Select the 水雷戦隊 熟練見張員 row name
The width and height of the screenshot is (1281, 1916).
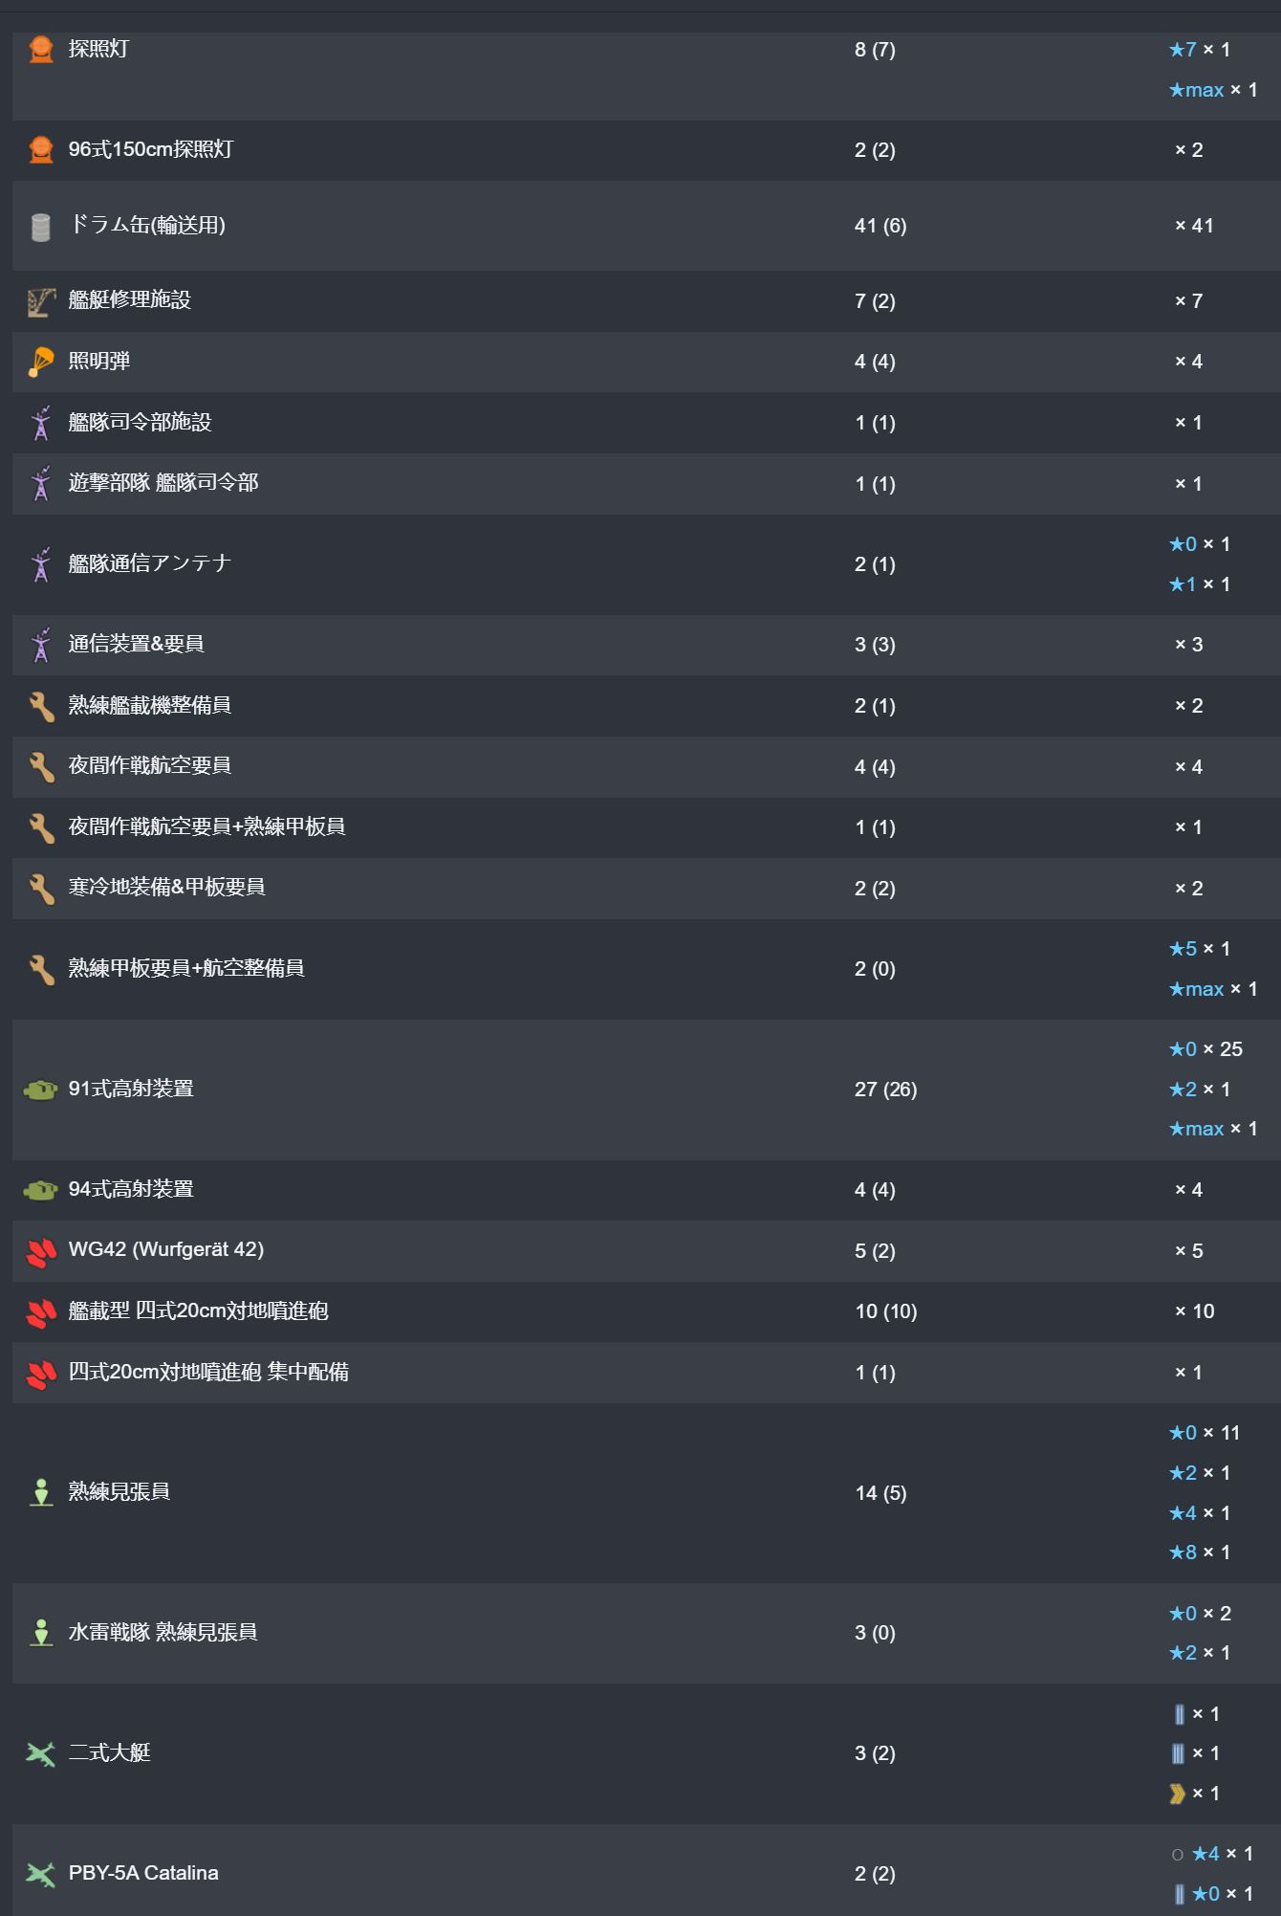pyautogui.click(x=163, y=1633)
